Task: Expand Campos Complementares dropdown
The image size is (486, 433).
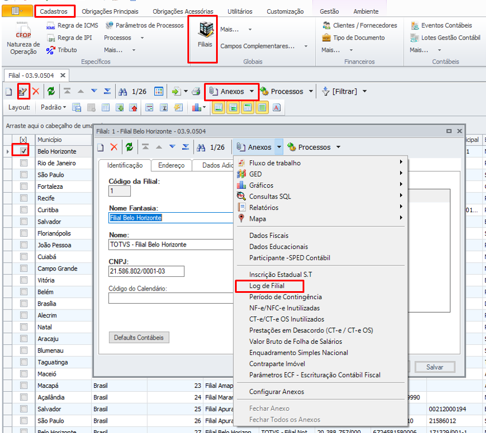Action: tap(305, 46)
